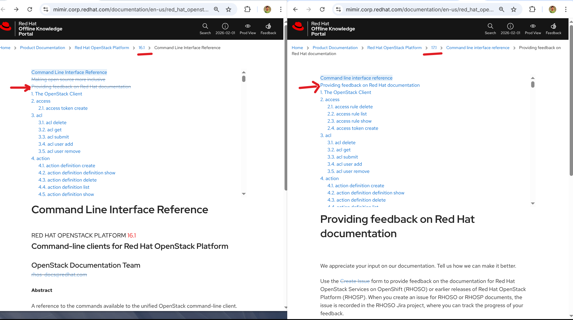The height and width of the screenshot is (320, 573).
Task: Open Feedback in the right portal header
Action: (x=554, y=29)
